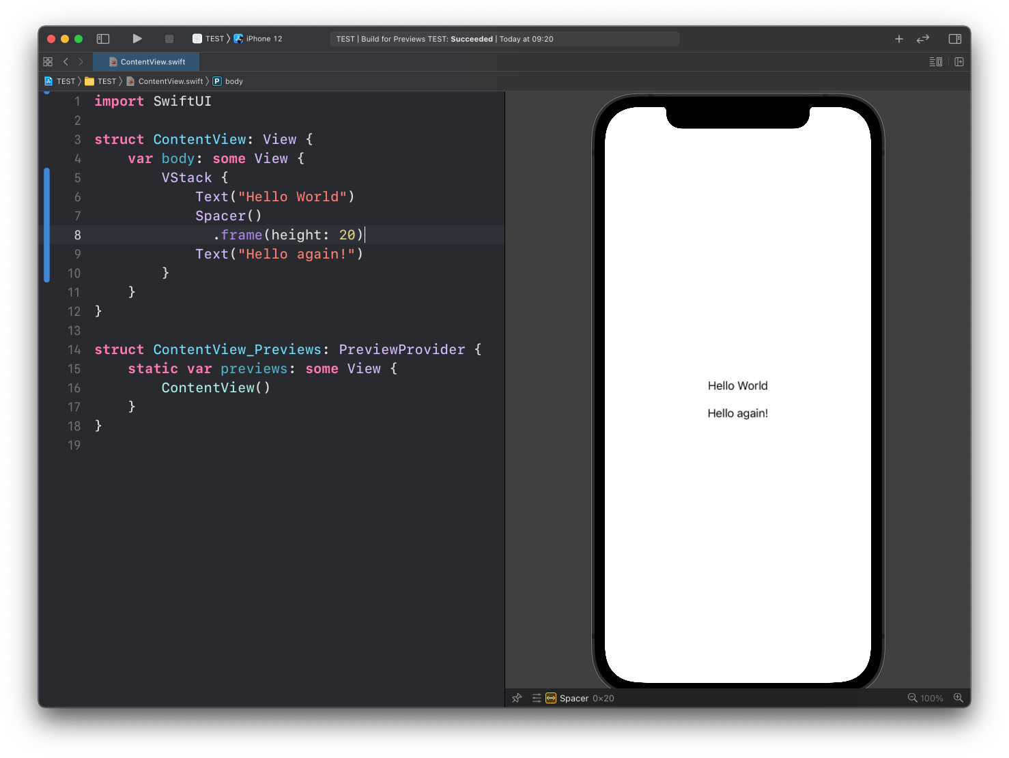Toggle the left Navigator sidebar
This screenshot has width=1009, height=758.
coord(103,39)
